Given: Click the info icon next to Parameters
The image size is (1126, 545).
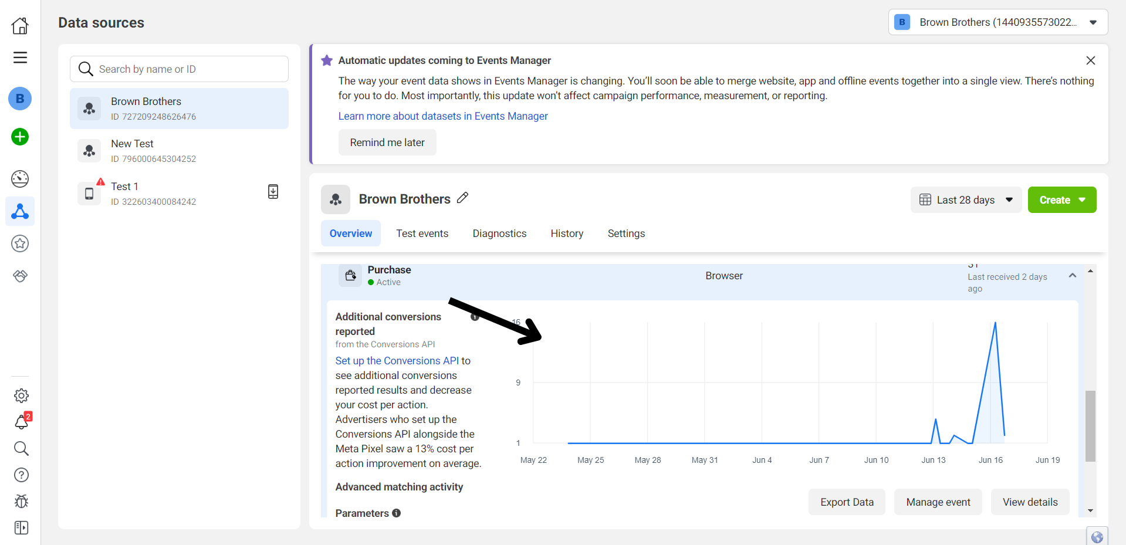Looking at the screenshot, I should [x=397, y=513].
